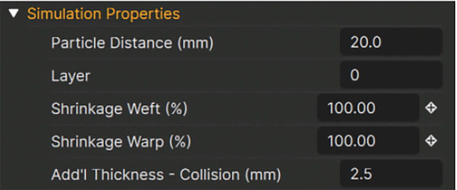Click the Layer property label
Image resolution: width=457 pixels, height=190 pixels.
[x=70, y=76]
